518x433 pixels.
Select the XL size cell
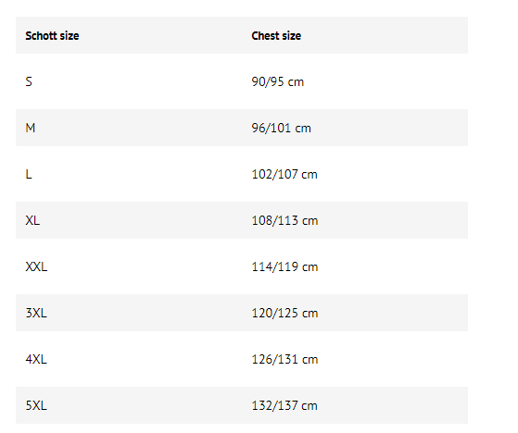pyautogui.click(x=32, y=220)
